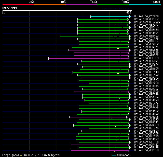163x157 pixels.
Task: Click the yellow gap marker under Q06I96
Action: point(112,118)
